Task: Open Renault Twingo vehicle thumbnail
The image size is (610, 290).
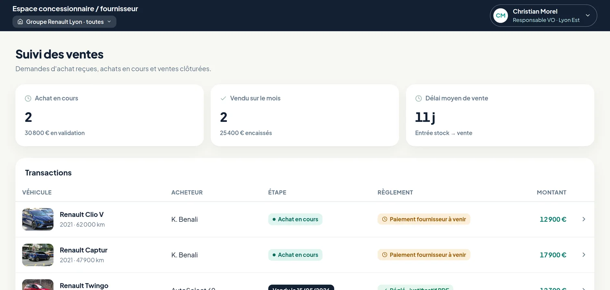Action: pyautogui.click(x=38, y=284)
